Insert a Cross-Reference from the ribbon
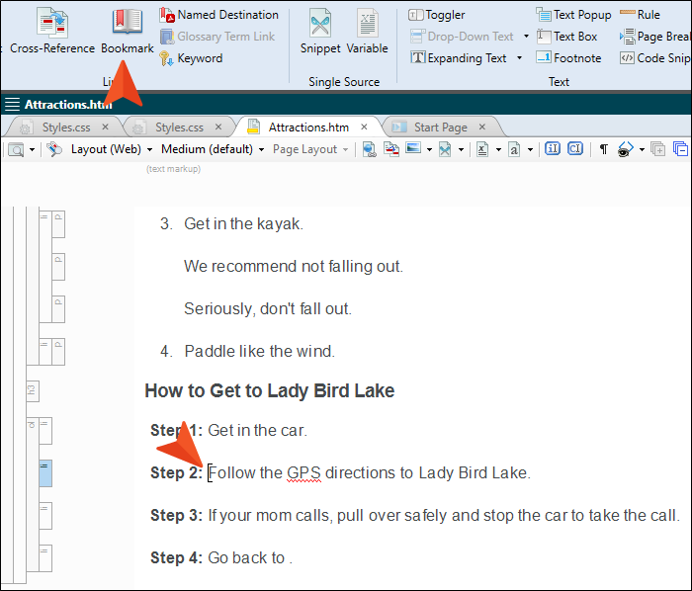The height and width of the screenshot is (591, 692). 51,32
